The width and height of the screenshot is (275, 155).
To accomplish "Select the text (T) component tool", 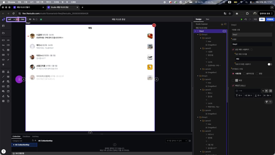I will click(x=8, y=55).
